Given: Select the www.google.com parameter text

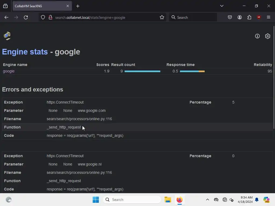Looking at the screenshot, I should click(92, 111).
